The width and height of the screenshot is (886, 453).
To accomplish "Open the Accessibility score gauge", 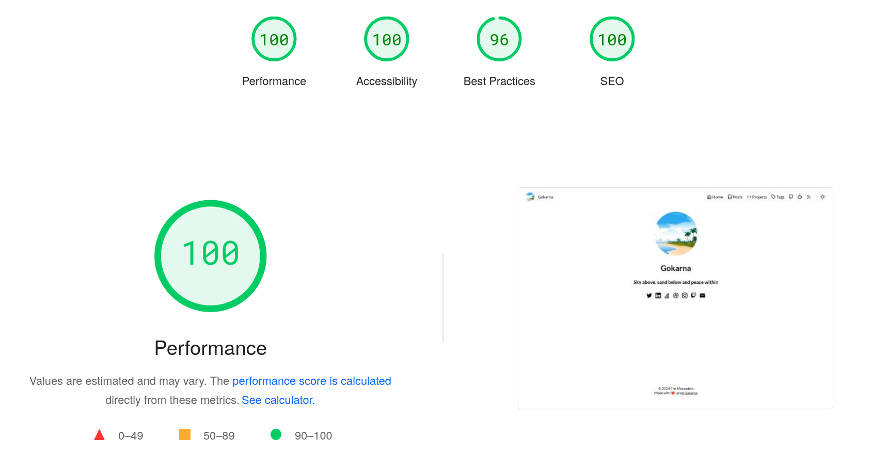I will coord(386,39).
